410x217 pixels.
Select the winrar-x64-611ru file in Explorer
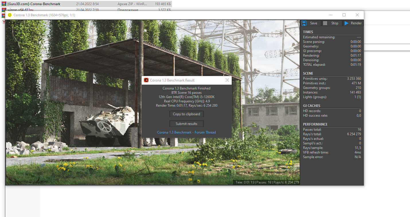point(20,10)
